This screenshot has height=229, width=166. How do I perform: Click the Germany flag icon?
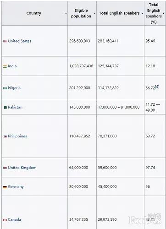coord(5,187)
